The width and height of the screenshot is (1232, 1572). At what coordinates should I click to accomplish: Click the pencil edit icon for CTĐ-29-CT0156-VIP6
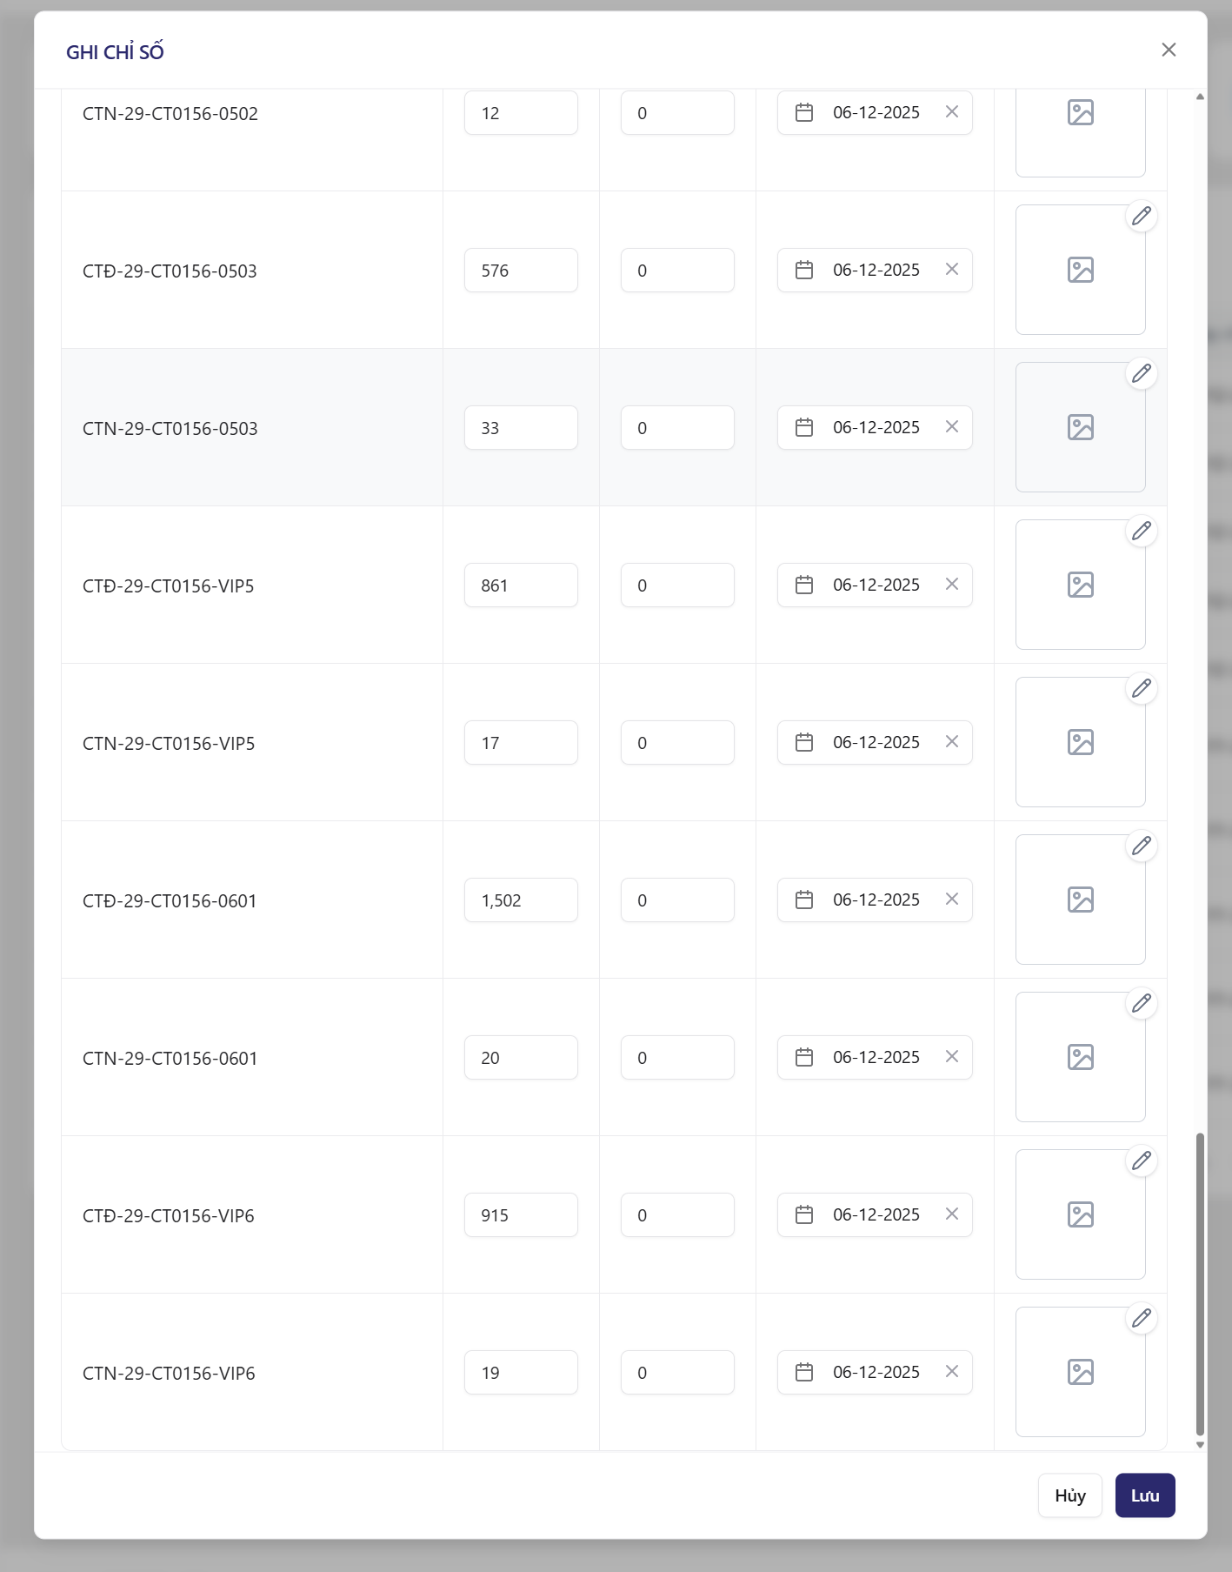pyautogui.click(x=1141, y=1161)
